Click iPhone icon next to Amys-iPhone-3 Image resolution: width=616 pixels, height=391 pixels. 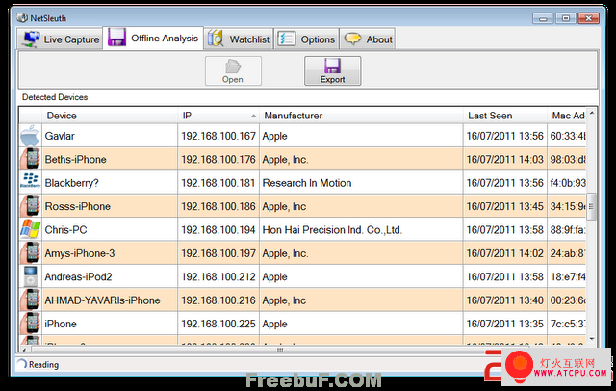[30, 253]
